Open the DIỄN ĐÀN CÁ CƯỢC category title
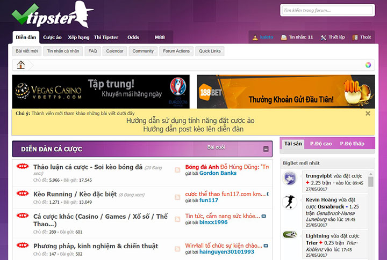This screenshot has width=387, height=260. pyautogui.click(x=52, y=149)
